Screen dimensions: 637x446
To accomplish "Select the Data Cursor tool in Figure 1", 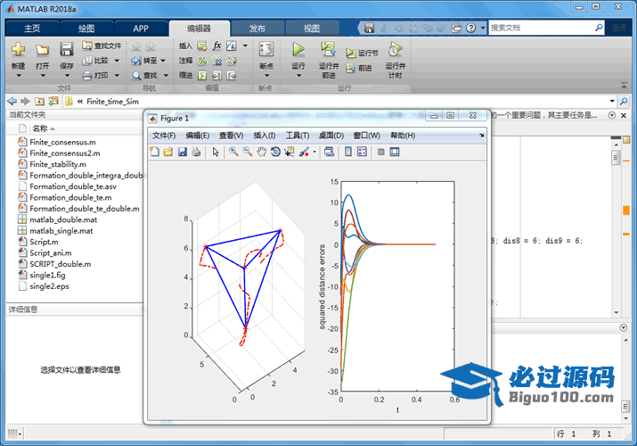I will [290, 152].
